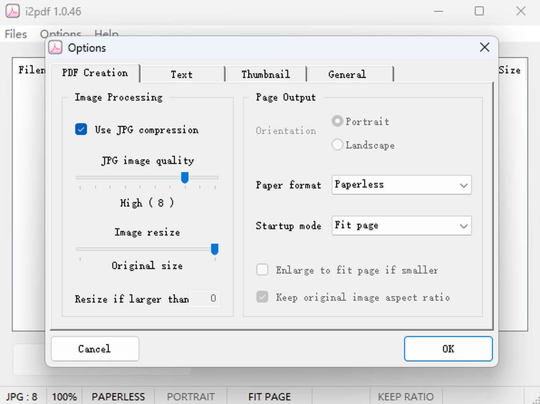Viewport: 540px width, 404px height.
Task: Click the PORTRAIT indicator in status bar
Action: [x=191, y=396]
